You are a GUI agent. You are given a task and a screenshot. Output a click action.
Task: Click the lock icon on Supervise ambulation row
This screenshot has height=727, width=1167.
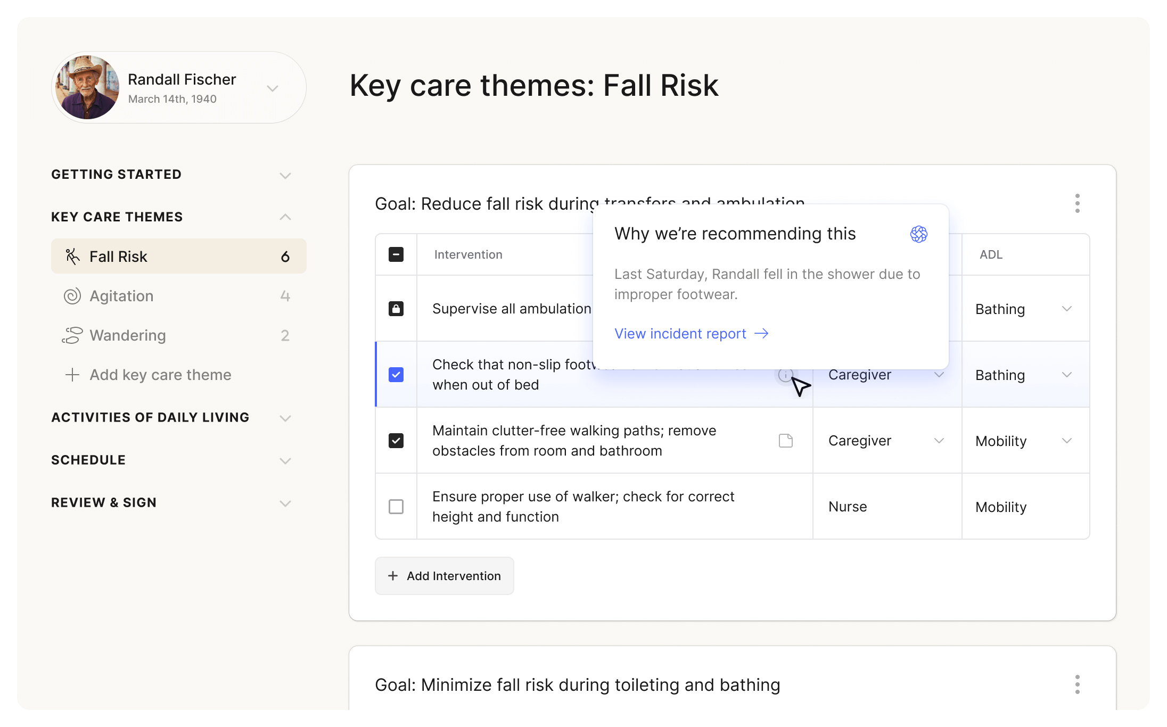396,309
